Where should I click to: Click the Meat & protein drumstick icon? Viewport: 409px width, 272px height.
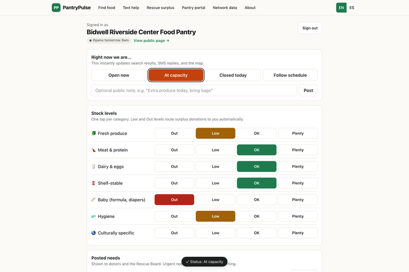click(94, 150)
